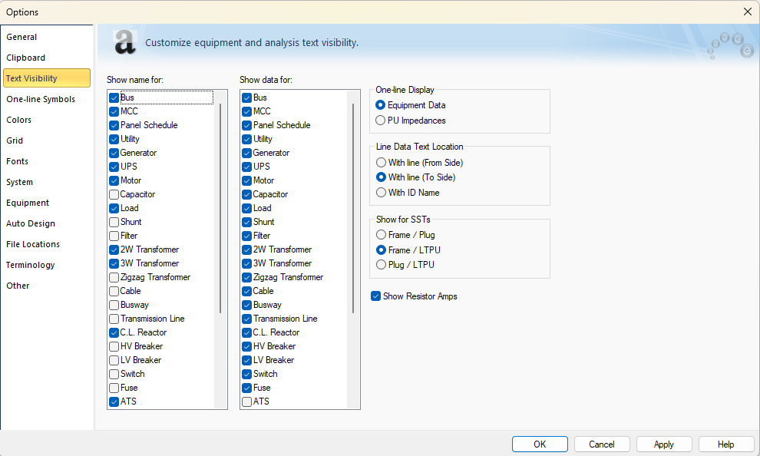Check LV Breaker in Show name for list

(114, 360)
